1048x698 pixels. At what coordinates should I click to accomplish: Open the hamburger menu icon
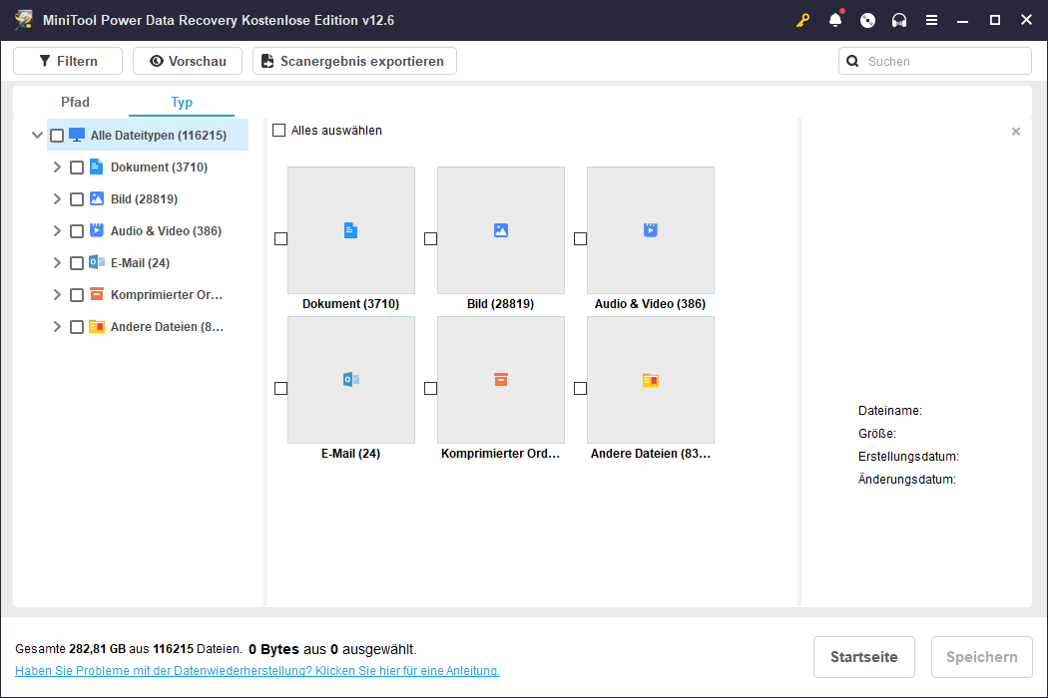[931, 20]
